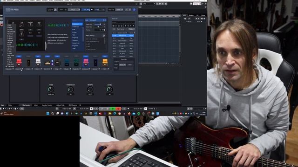Open setup gear beside MIDI Remote tab

click(80, 105)
